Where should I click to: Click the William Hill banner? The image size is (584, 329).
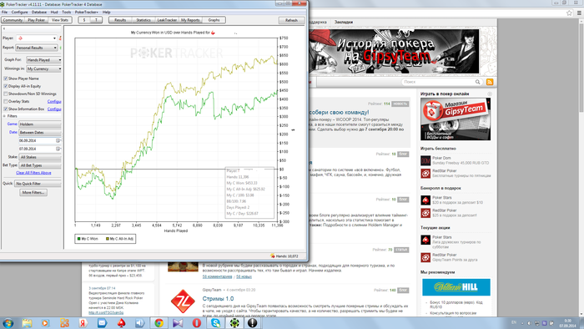(x=456, y=287)
